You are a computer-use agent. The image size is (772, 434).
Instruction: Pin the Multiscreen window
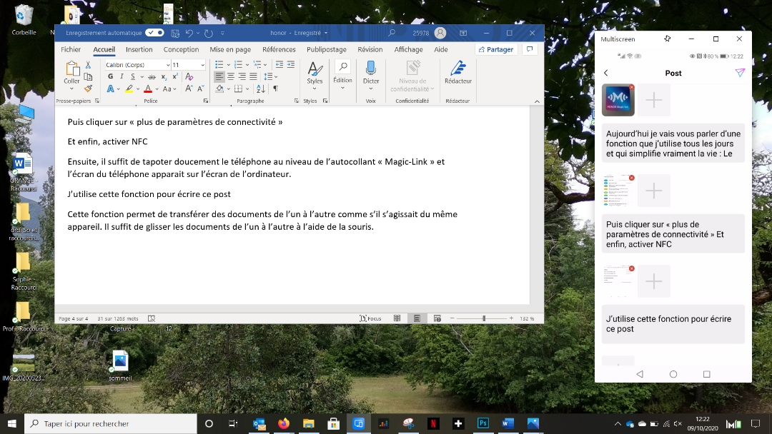click(x=667, y=39)
